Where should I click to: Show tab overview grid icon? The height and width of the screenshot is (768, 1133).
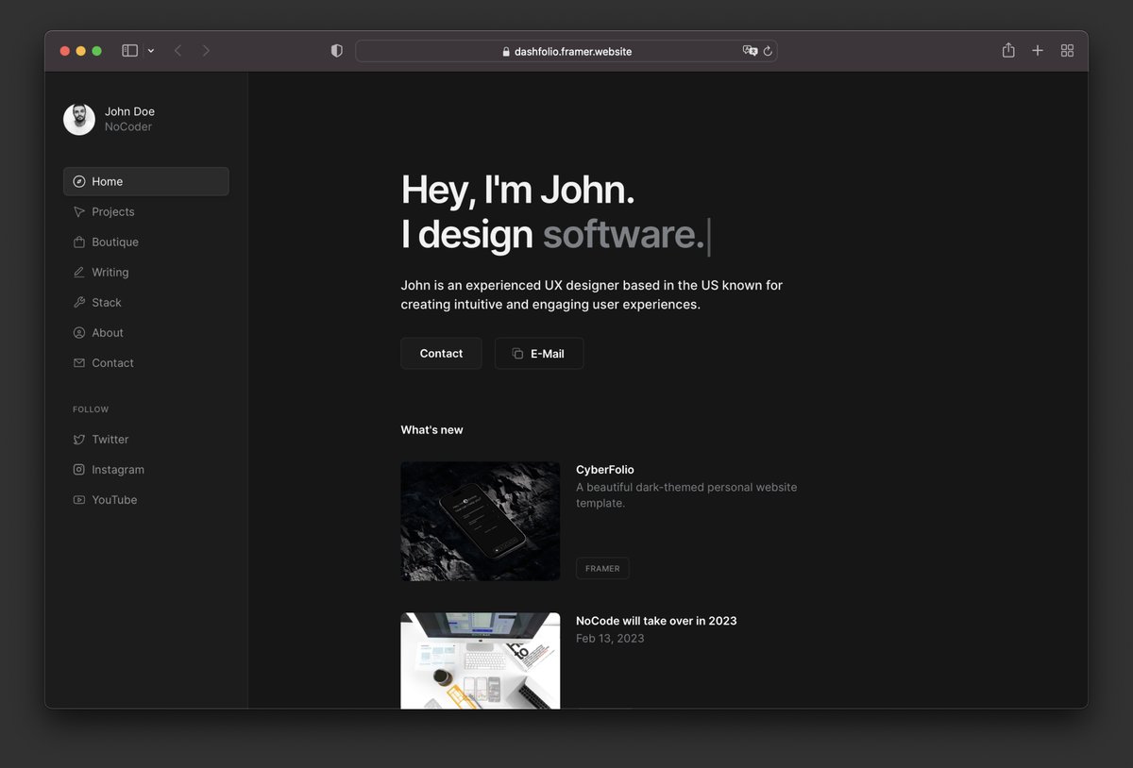point(1067,51)
